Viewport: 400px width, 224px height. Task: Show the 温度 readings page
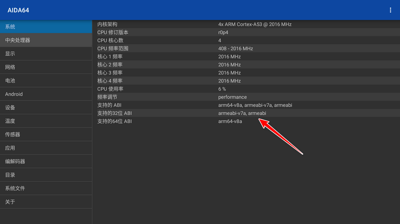coord(46,121)
